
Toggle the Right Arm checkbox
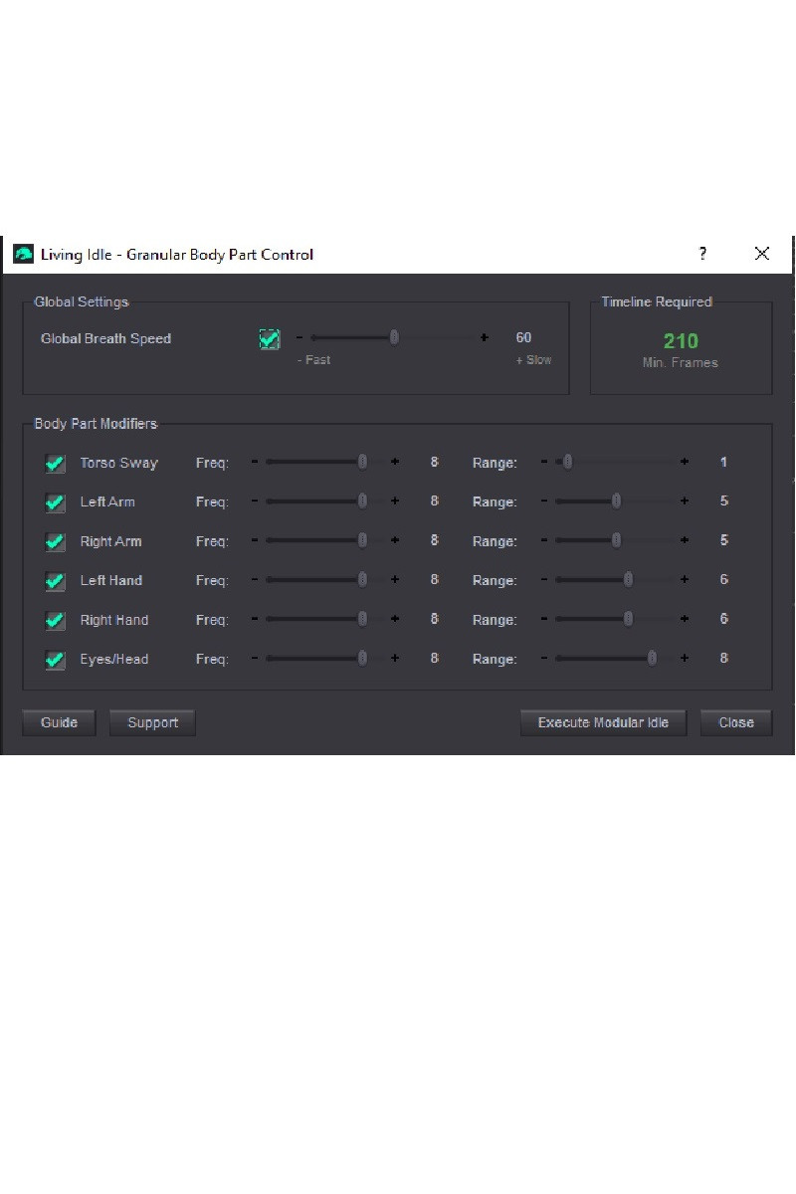click(x=56, y=542)
